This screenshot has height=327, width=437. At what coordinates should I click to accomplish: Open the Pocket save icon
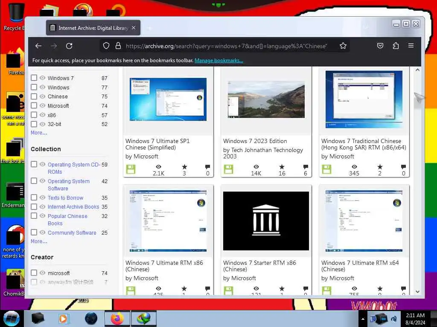(380, 46)
